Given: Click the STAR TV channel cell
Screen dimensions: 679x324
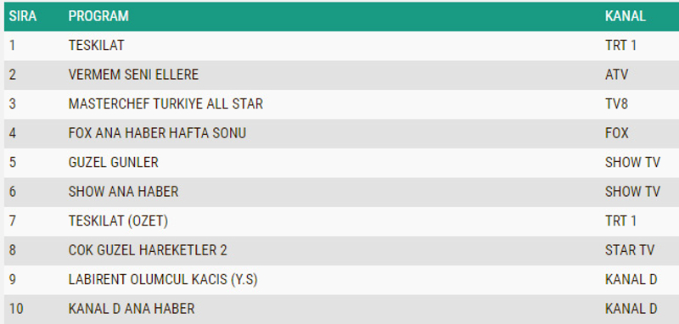Looking at the screenshot, I should pyautogui.click(x=630, y=250).
